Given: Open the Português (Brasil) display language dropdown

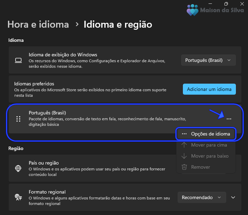Looking at the screenshot, I should click(208, 60).
